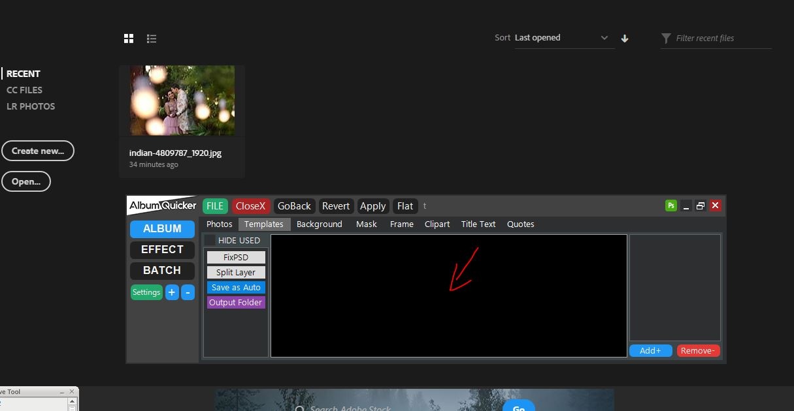Switch to grid view of recent files
The image size is (794, 411).
[129, 38]
